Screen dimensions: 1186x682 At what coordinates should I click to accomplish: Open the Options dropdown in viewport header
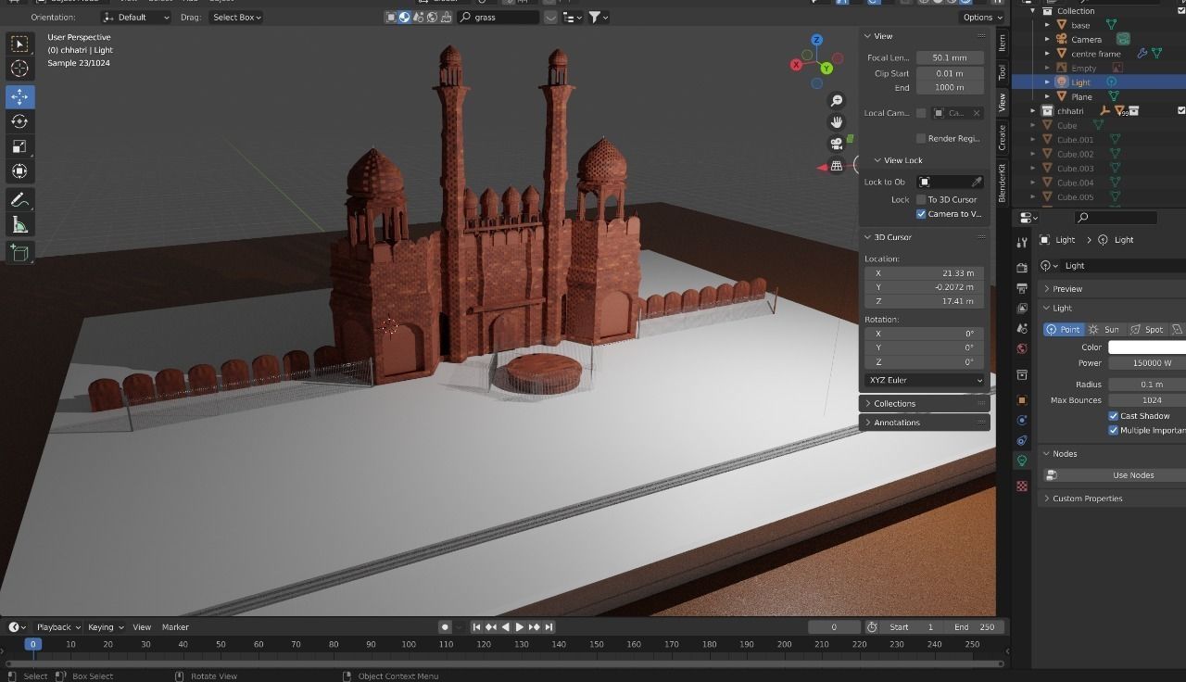coord(981,17)
